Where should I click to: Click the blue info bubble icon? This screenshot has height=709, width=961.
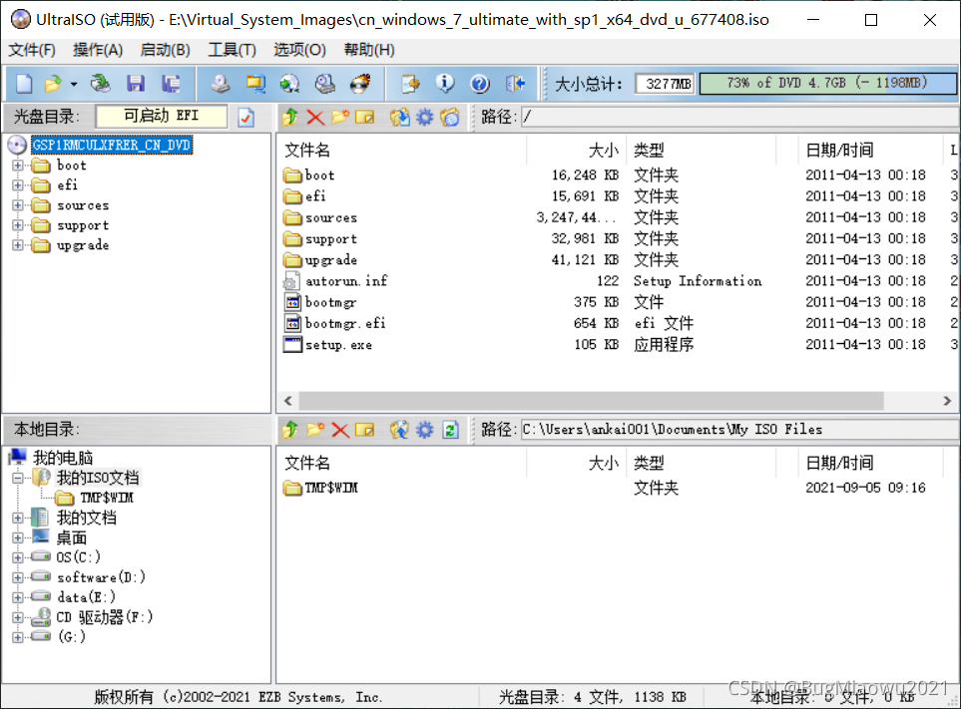pyautogui.click(x=445, y=84)
